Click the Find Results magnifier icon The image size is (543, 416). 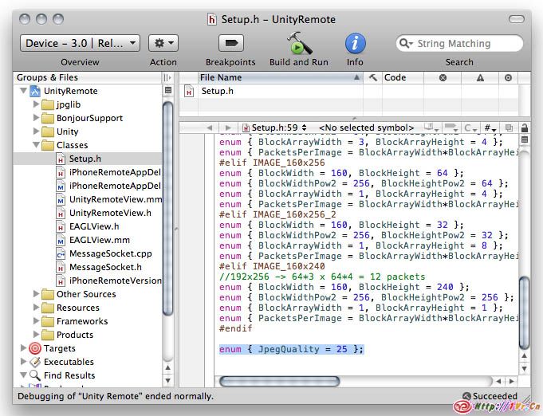click(34, 375)
